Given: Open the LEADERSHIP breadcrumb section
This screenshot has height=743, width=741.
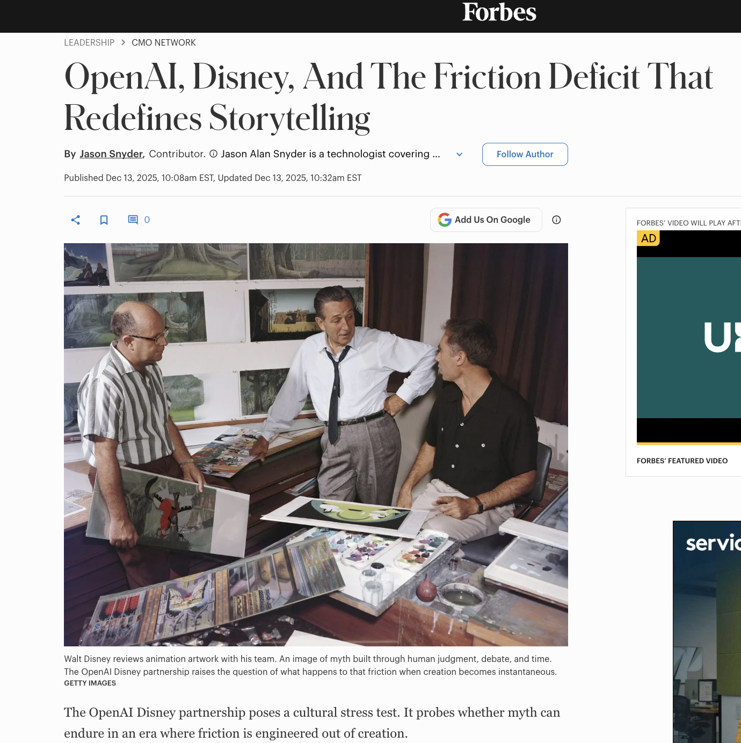Looking at the screenshot, I should 89,42.
